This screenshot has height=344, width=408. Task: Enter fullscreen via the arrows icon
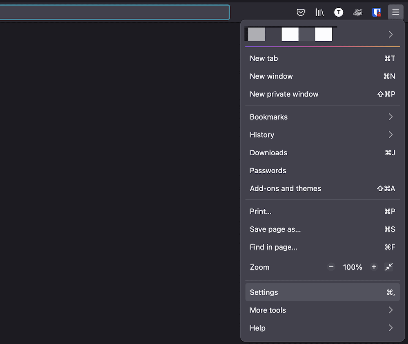[x=389, y=267]
